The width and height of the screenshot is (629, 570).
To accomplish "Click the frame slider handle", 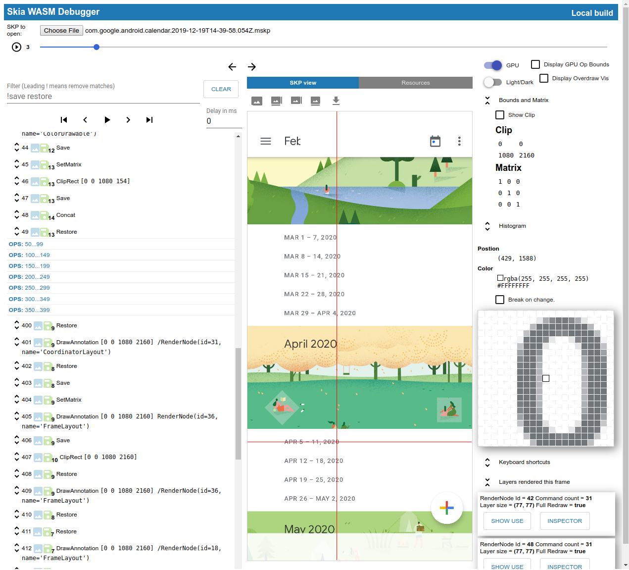I will click(x=97, y=47).
